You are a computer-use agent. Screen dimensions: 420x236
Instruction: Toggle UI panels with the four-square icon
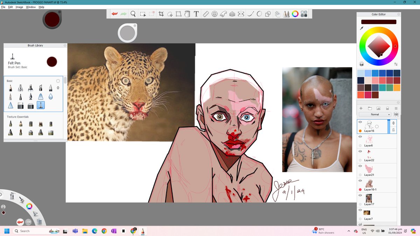(x=304, y=14)
